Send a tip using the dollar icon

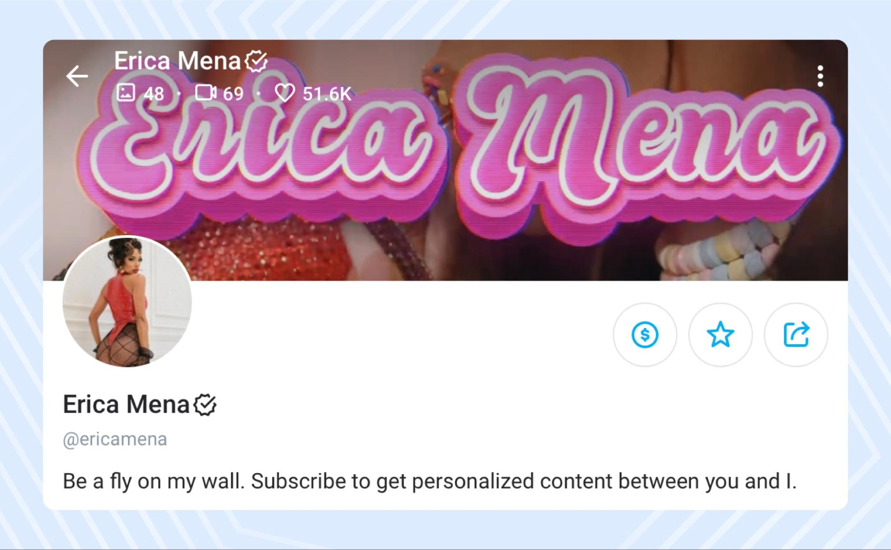(645, 334)
